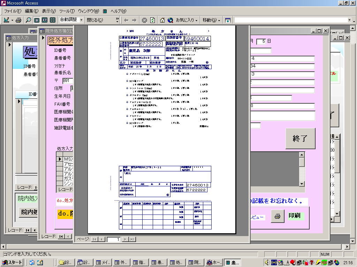Open the ウィンドウ(W) menu
This screenshot has height=267, width=357.
[89, 11]
